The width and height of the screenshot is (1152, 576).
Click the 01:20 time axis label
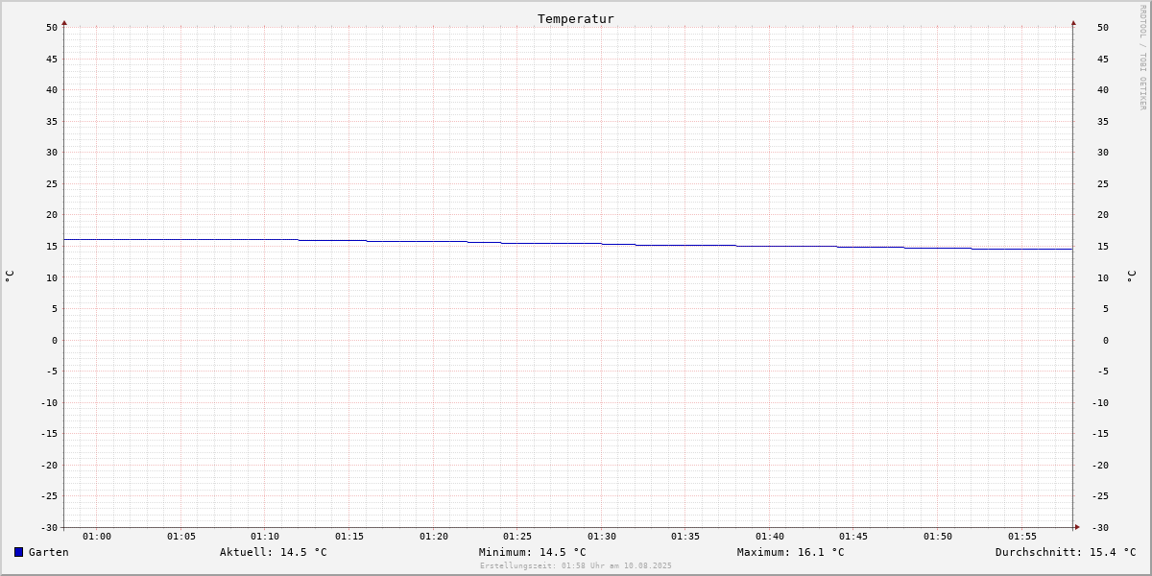click(434, 537)
